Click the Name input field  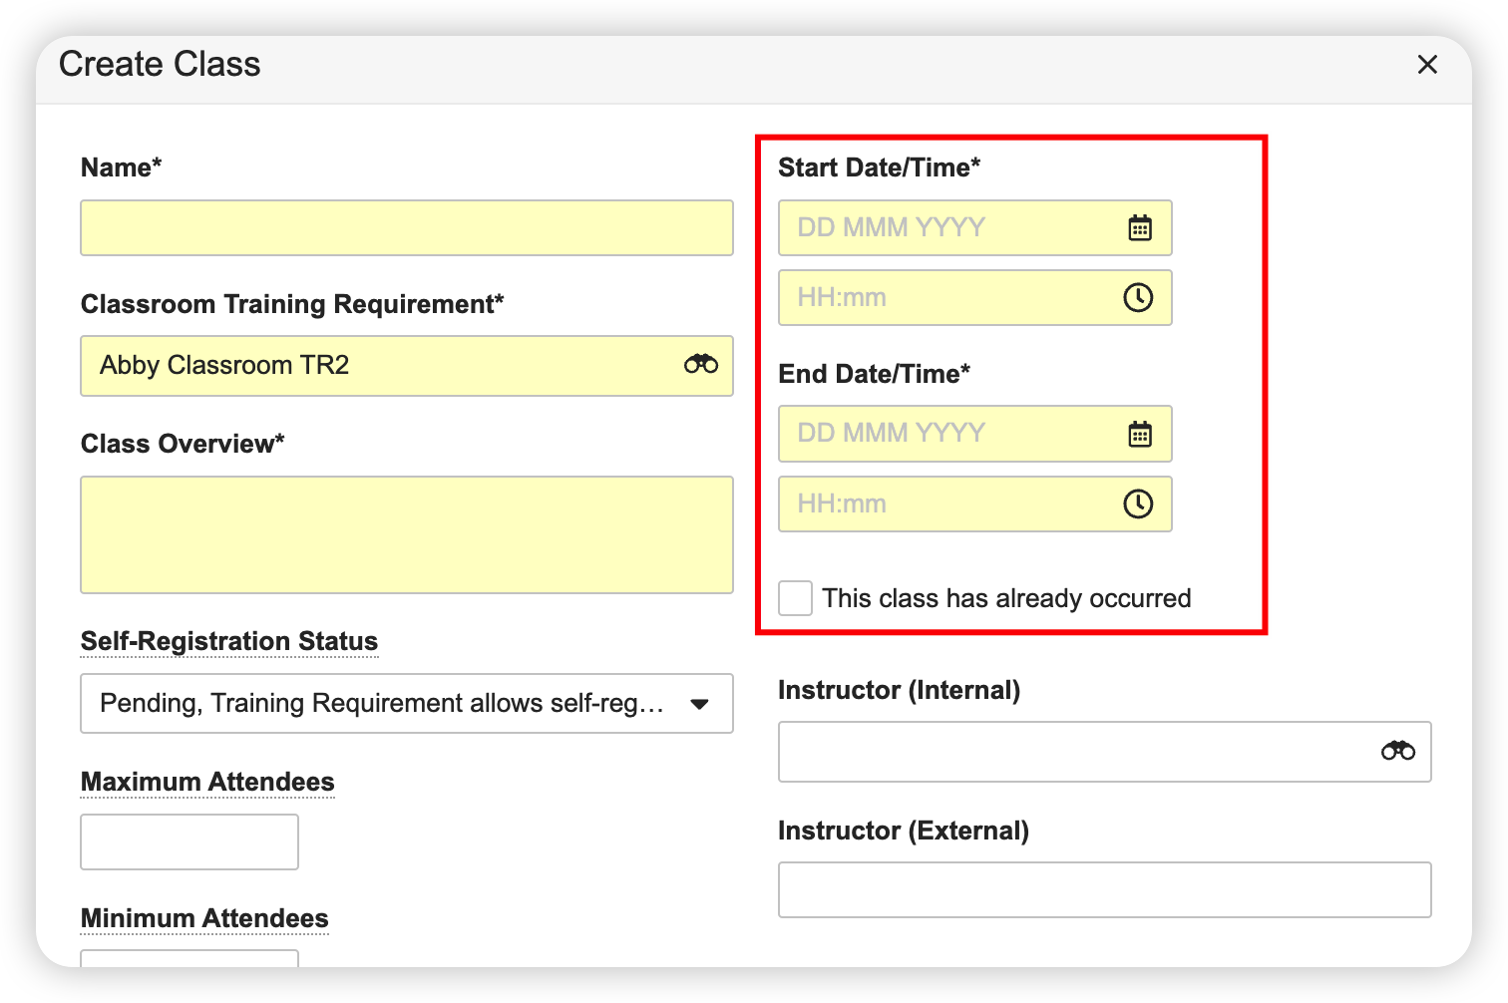406,228
